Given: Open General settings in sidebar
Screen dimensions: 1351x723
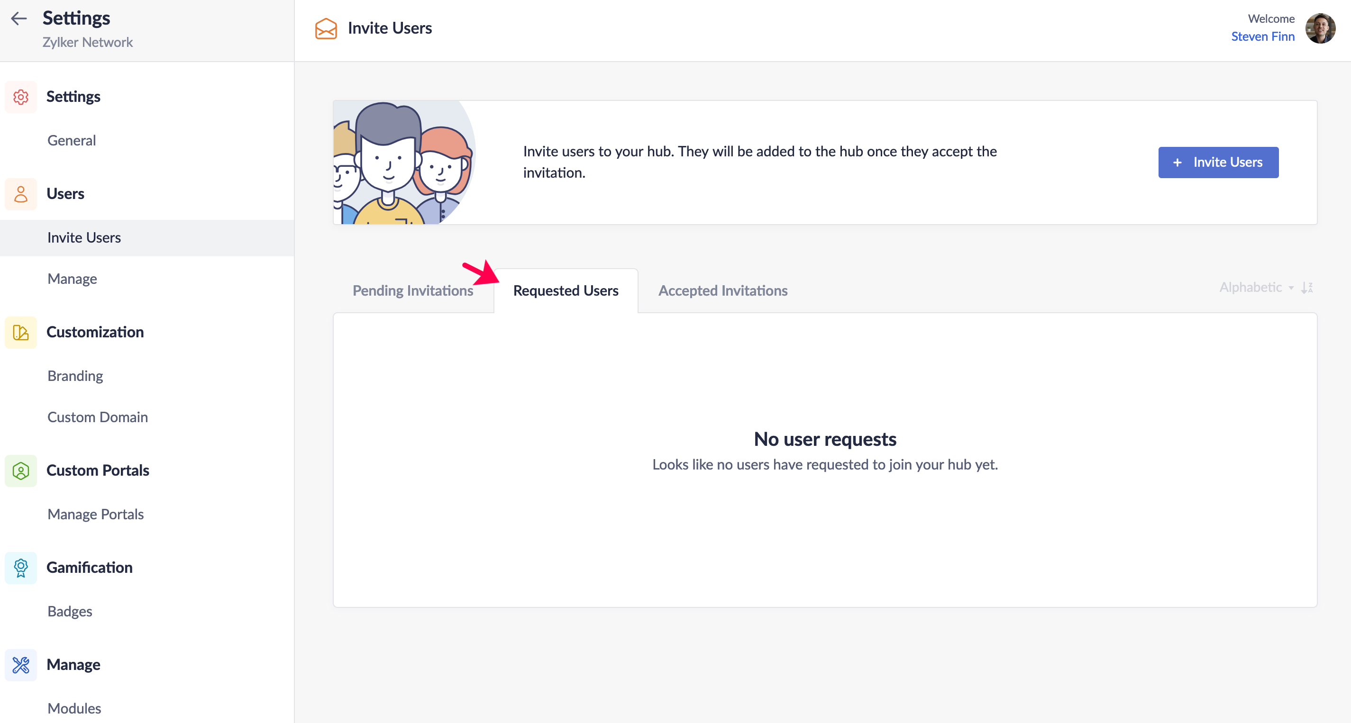Looking at the screenshot, I should coord(72,141).
